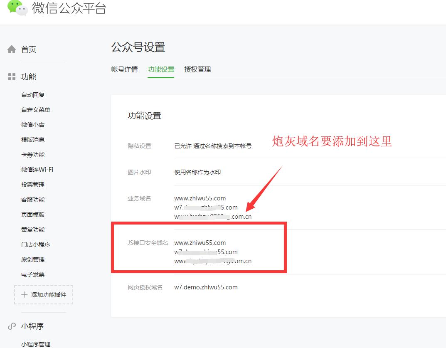
Task: Open 原创管理 in sidebar
Action: [33, 259]
